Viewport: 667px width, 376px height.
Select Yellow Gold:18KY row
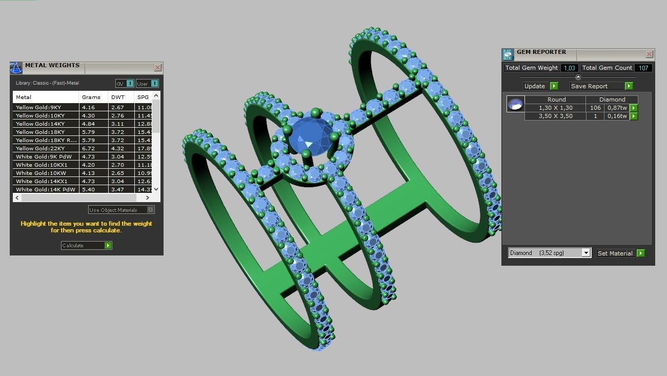point(83,132)
